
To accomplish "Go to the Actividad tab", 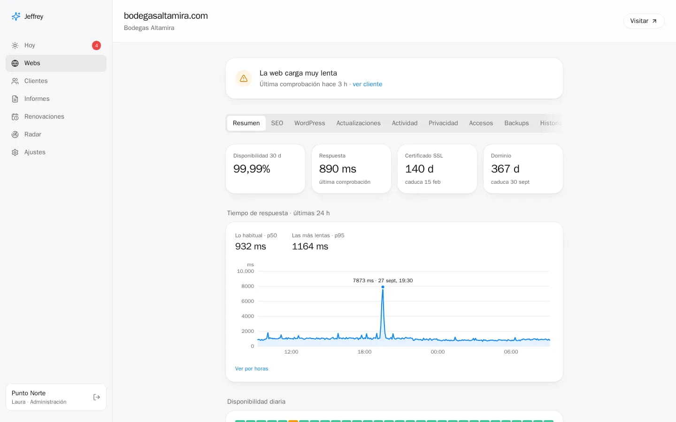I will [405, 123].
